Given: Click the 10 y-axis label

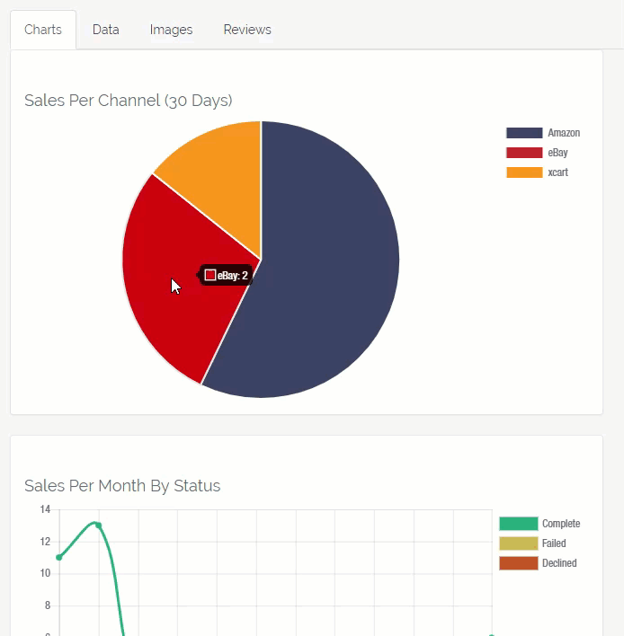Looking at the screenshot, I should [x=45, y=573].
